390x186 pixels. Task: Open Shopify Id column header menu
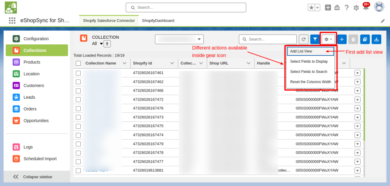point(172,63)
